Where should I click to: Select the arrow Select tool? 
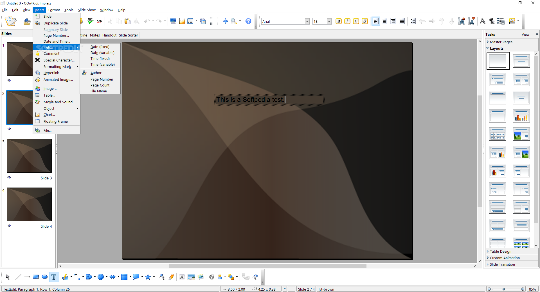[x=8, y=277]
